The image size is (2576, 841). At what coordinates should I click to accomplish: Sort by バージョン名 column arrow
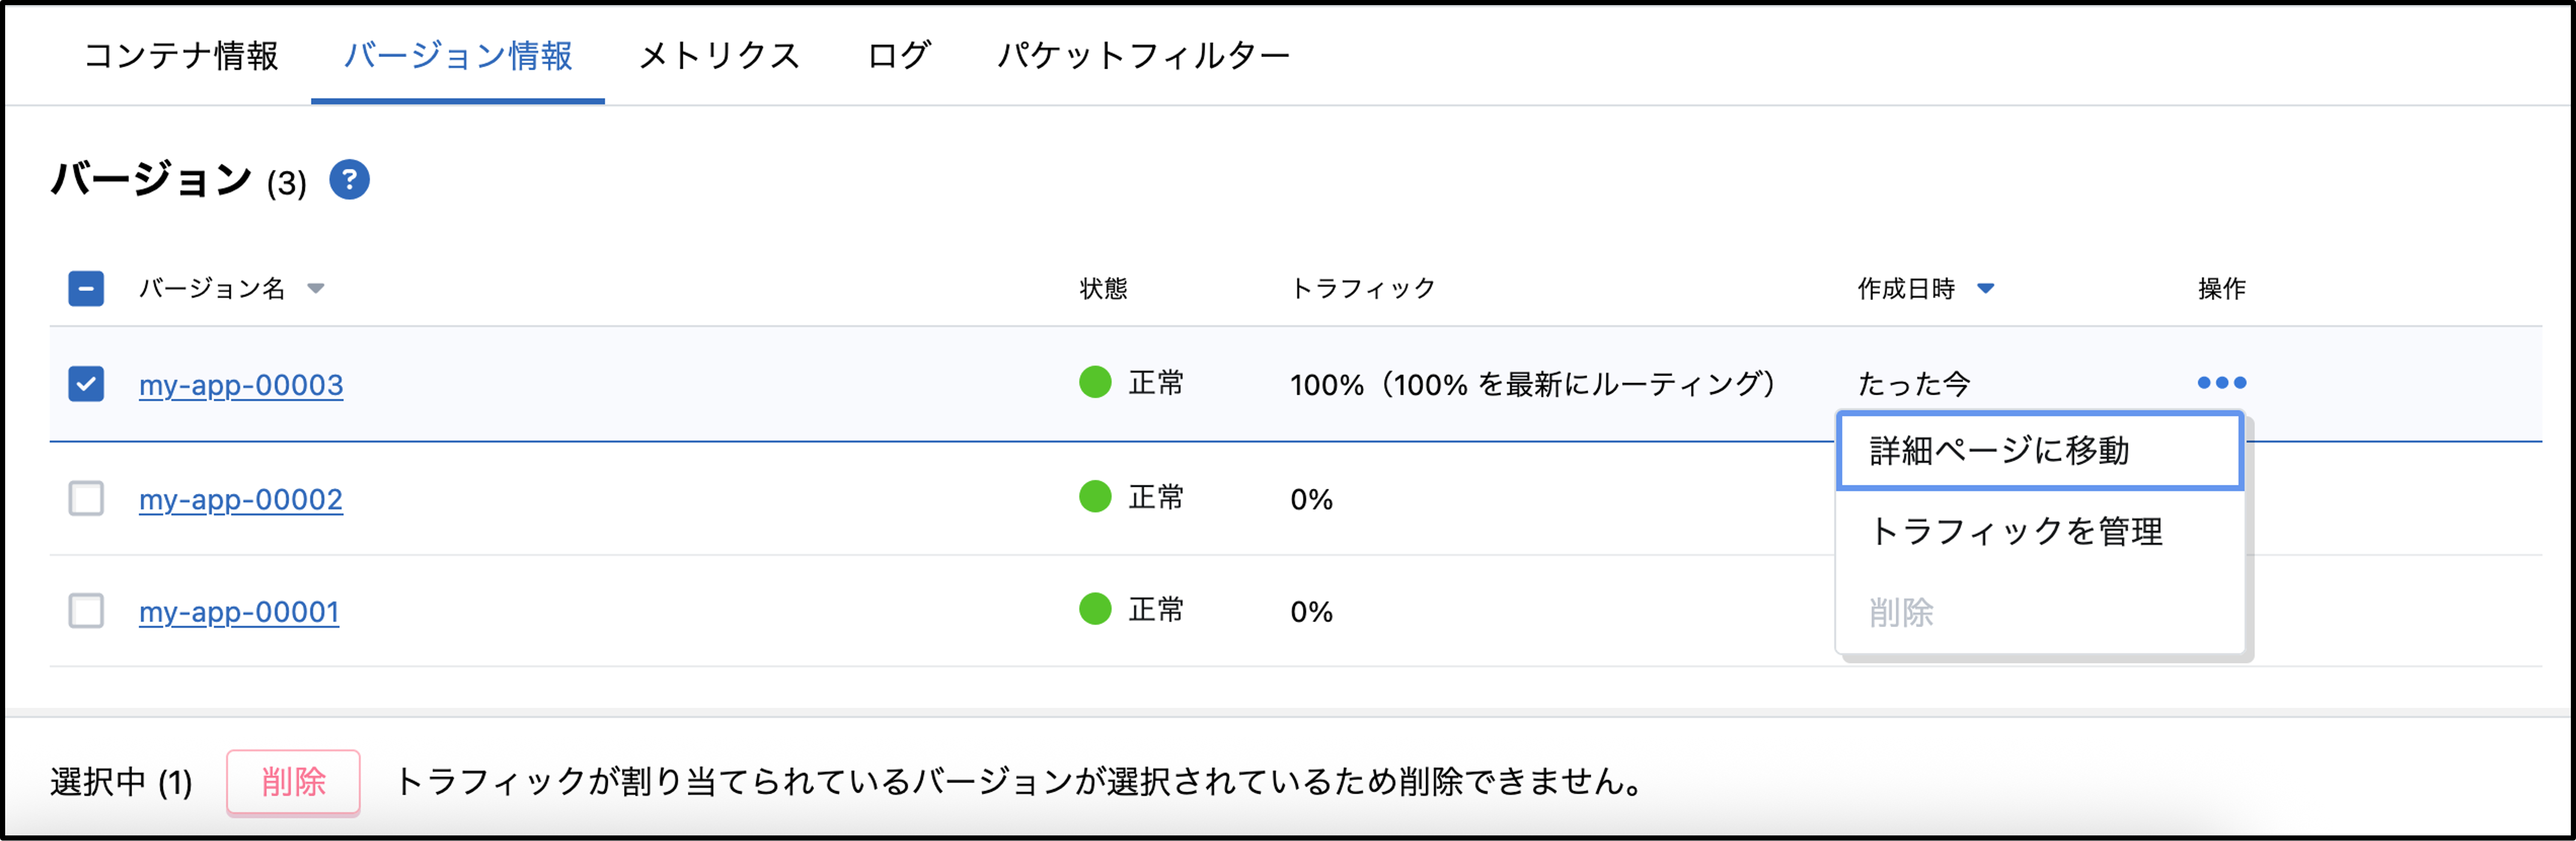(316, 288)
